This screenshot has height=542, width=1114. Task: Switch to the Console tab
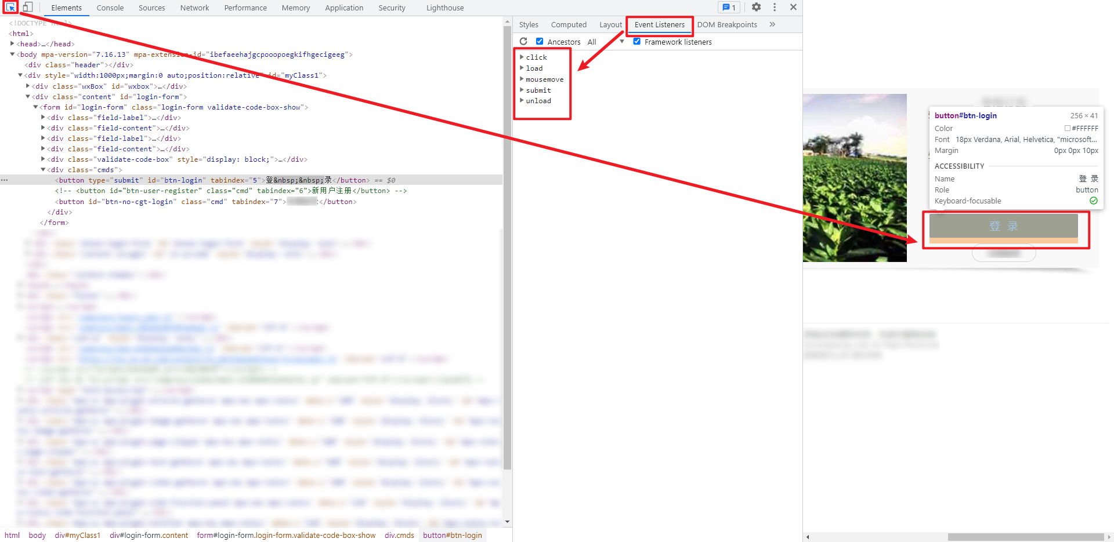point(110,8)
